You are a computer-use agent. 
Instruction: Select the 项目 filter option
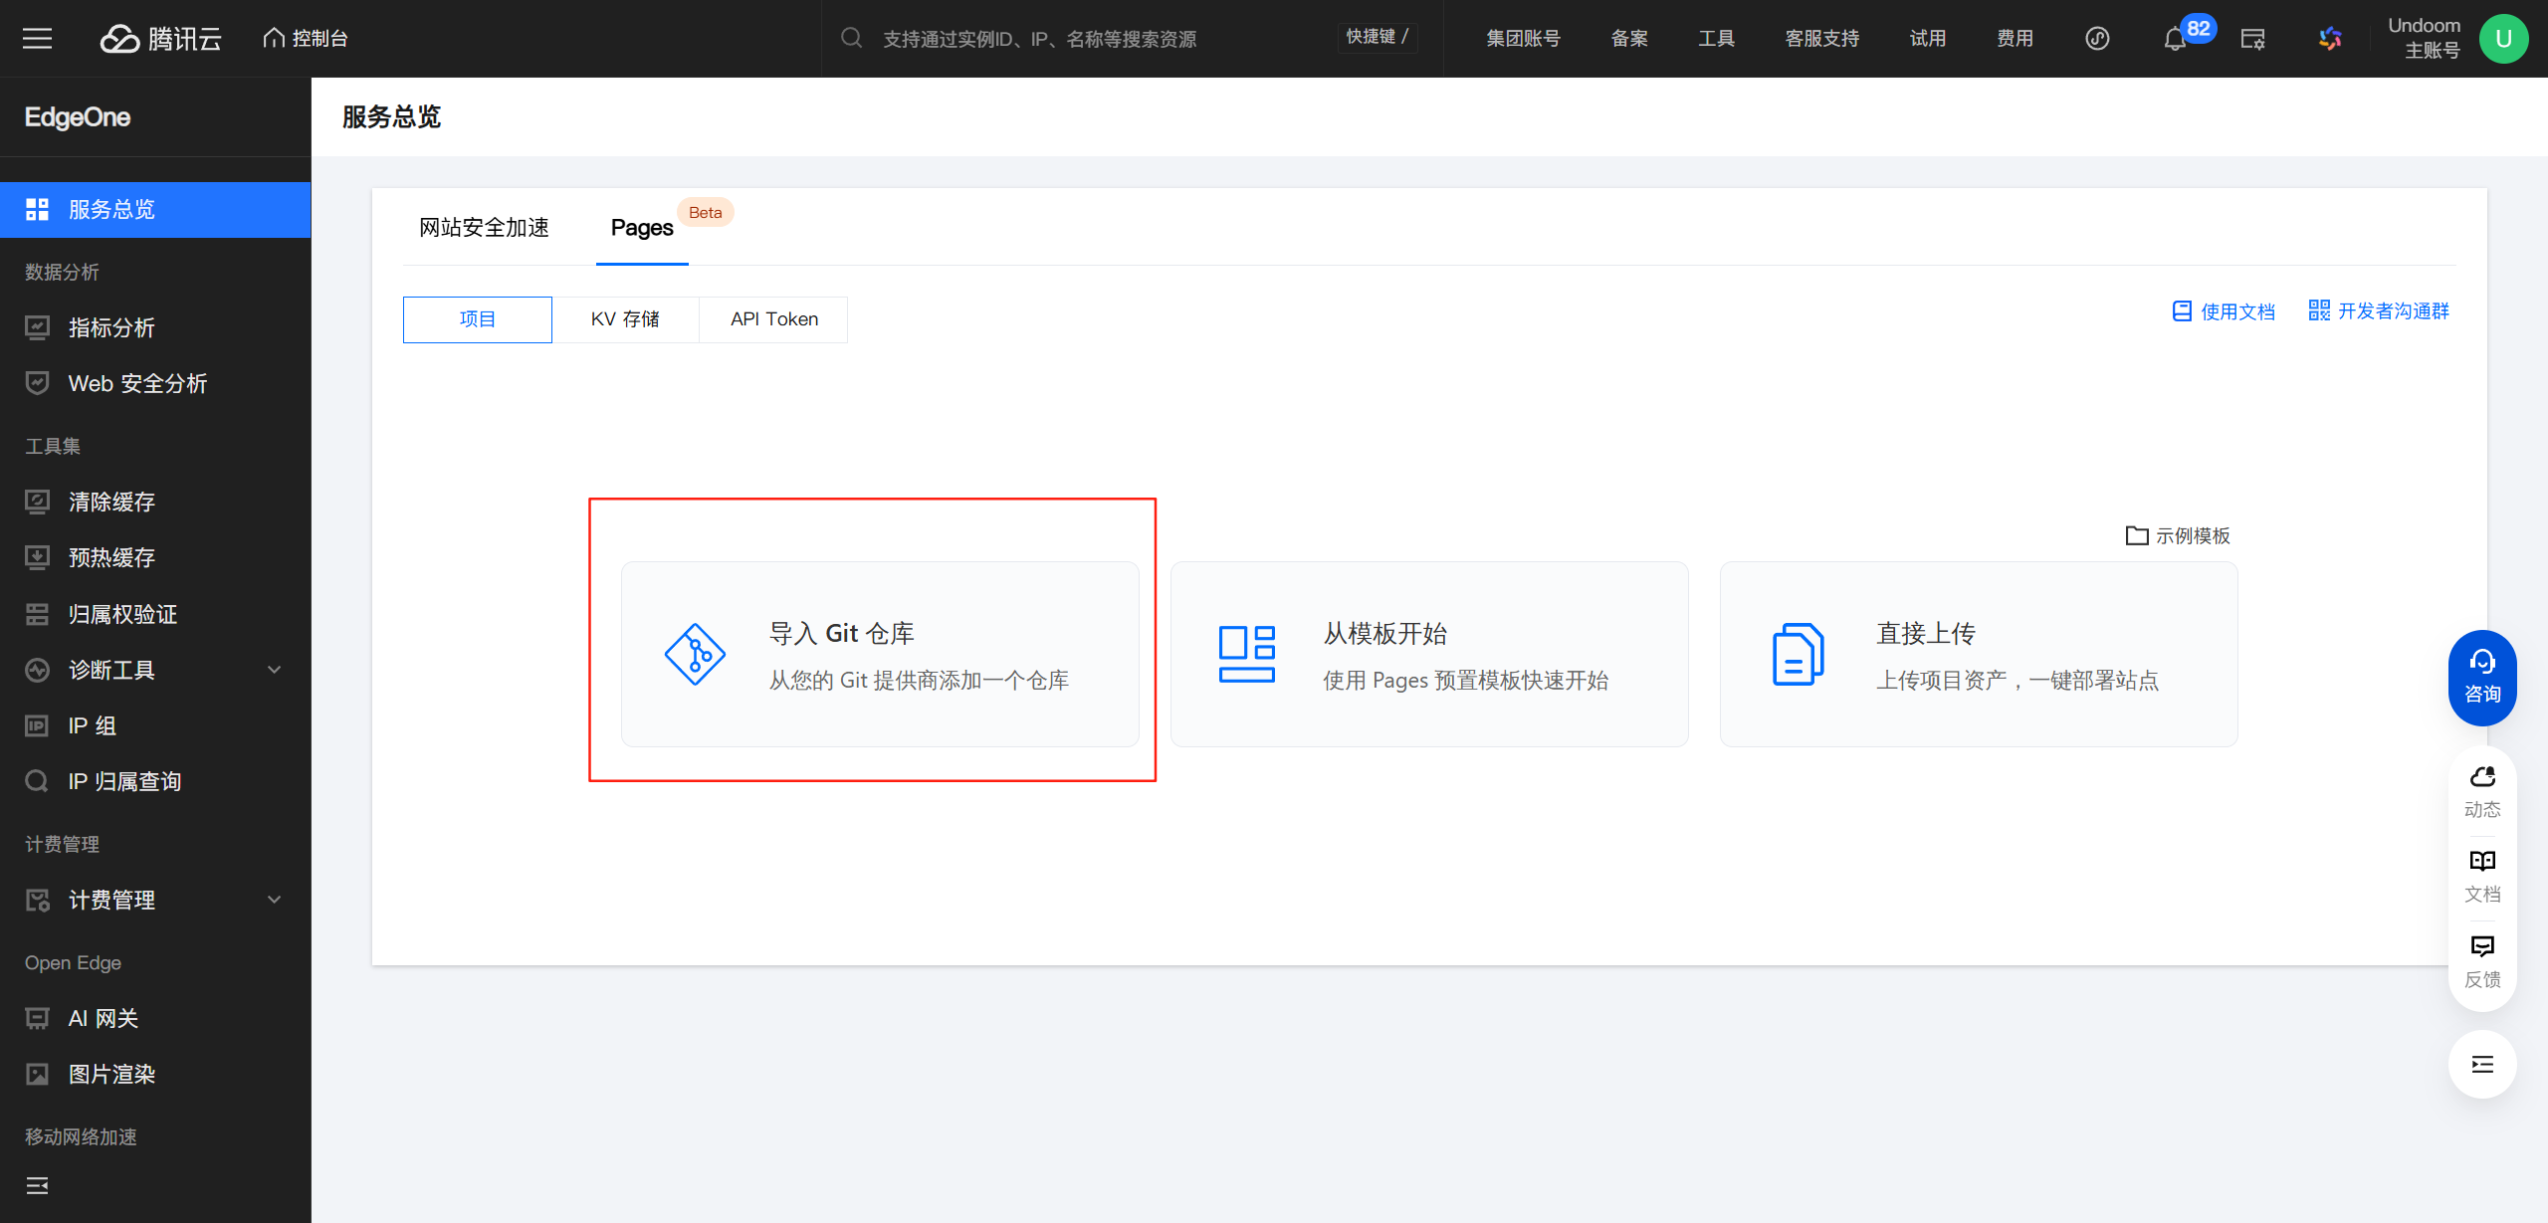tap(477, 318)
